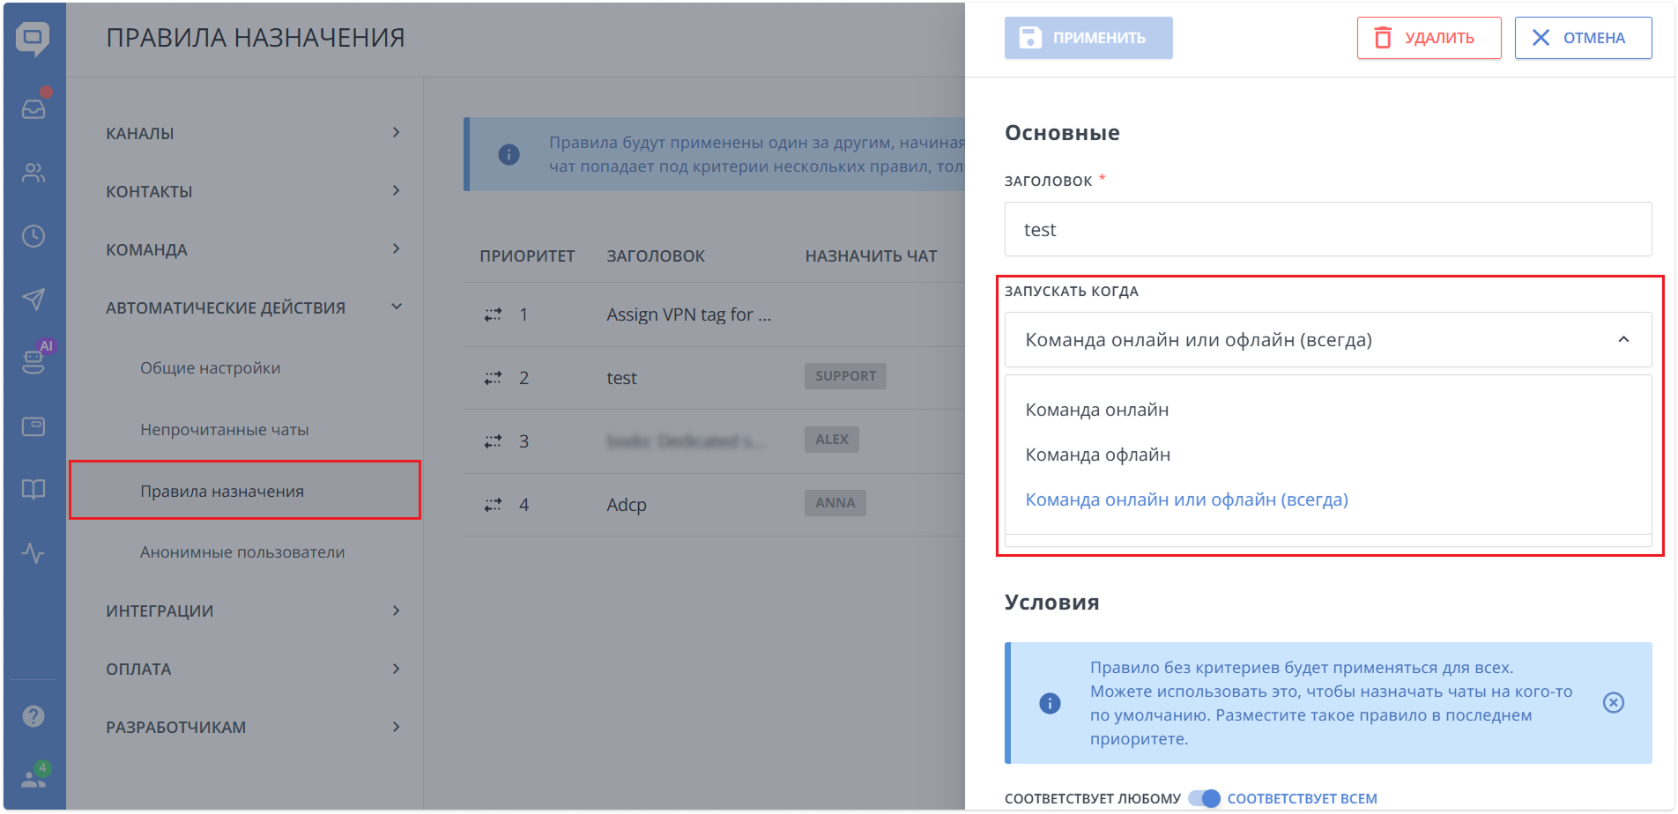Open broadcasts via the paper plane icon

(x=33, y=300)
